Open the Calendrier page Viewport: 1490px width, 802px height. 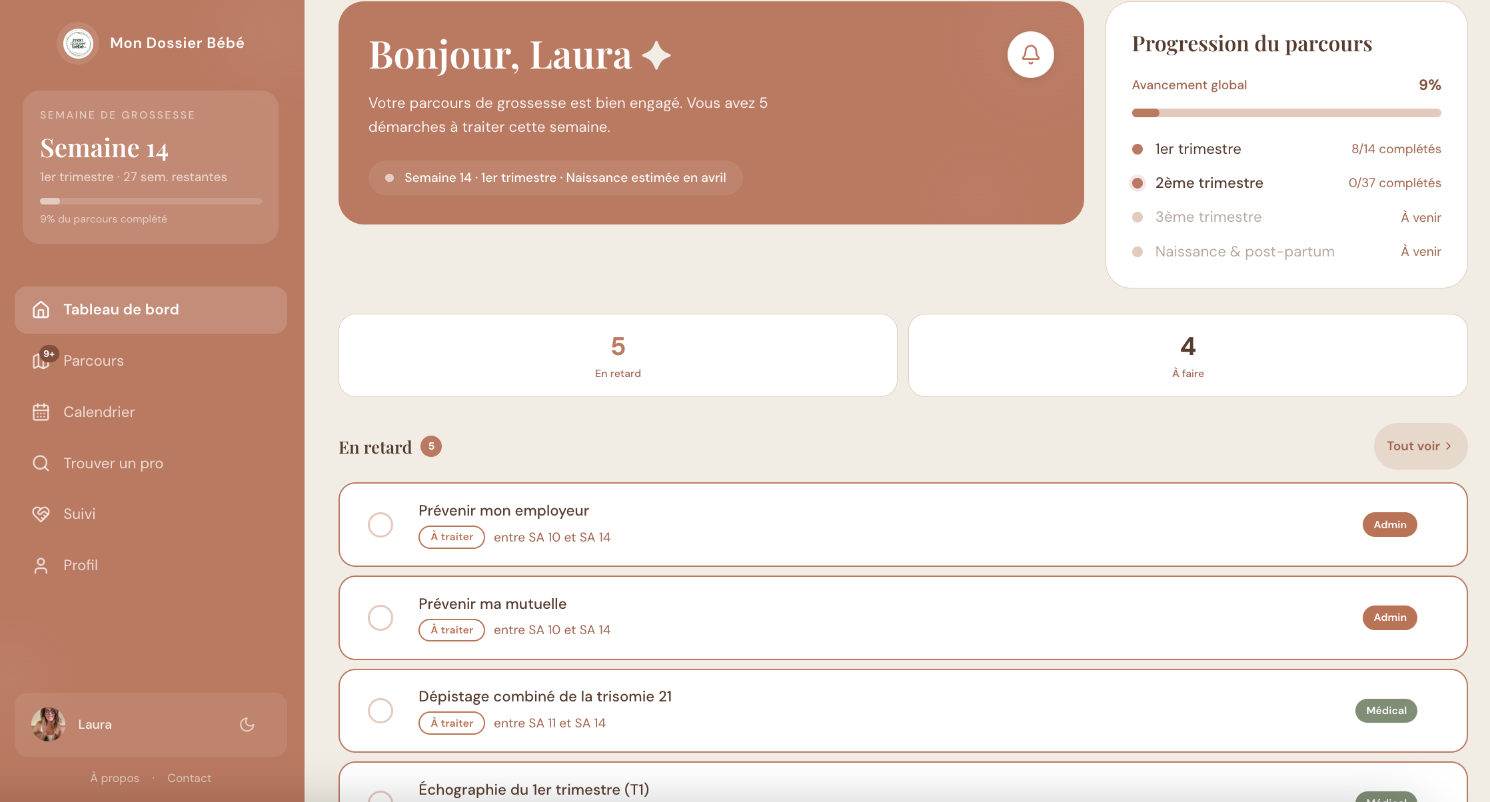[x=151, y=412]
